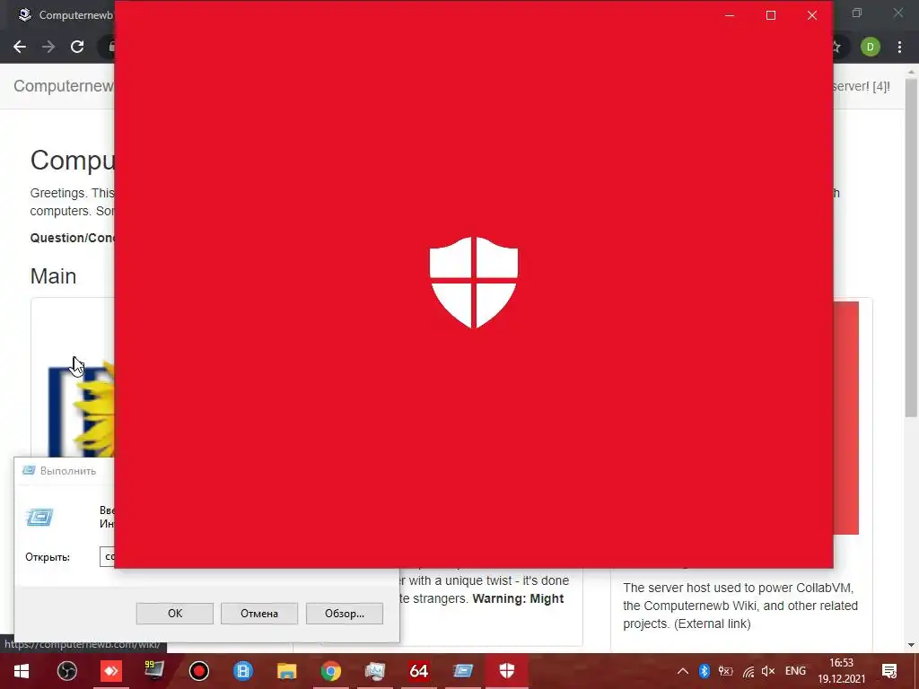Viewport: 919px width, 689px height.
Task: Go forward in the Chrome browser
Action: coord(48,47)
